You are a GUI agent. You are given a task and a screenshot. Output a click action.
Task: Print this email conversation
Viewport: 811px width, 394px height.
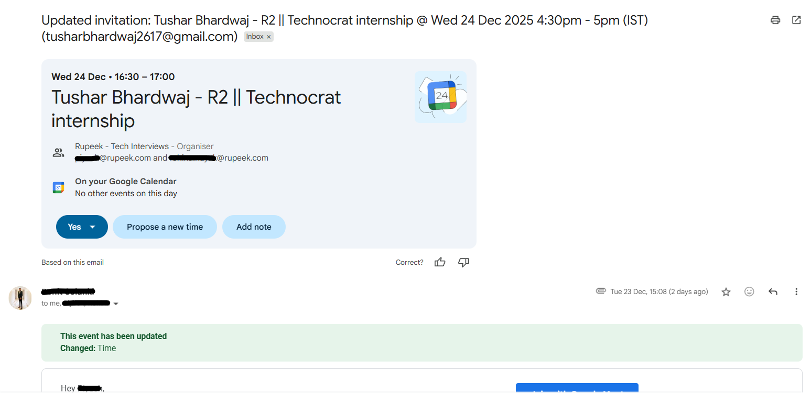coord(775,20)
